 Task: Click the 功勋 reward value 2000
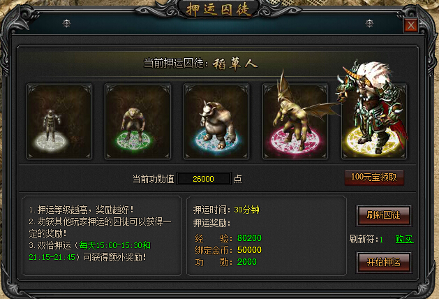pyautogui.click(x=246, y=262)
